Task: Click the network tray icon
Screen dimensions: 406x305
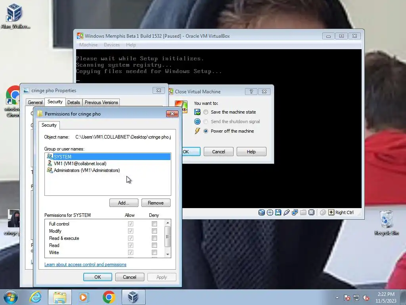Action: (x=356, y=298)
